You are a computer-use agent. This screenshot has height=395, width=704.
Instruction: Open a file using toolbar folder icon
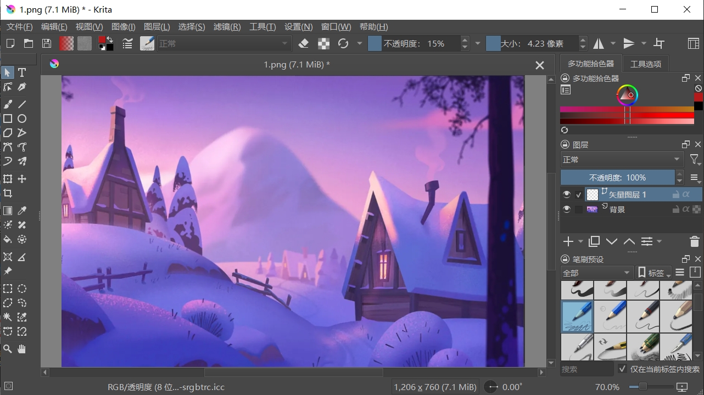point(29,43)
